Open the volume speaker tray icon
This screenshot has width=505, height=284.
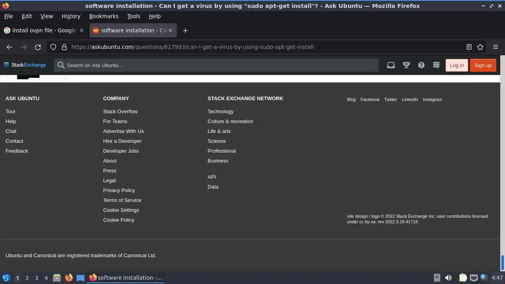click(448, 278)
